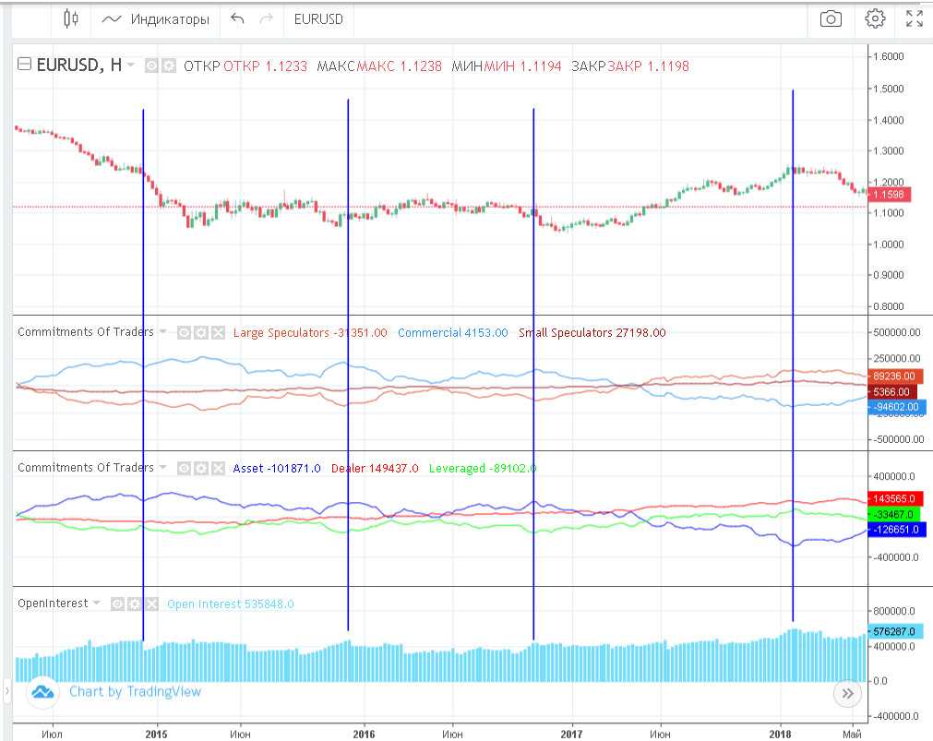
Task: Open the Индикаторы indicators menu
Action: coord(156,18)
